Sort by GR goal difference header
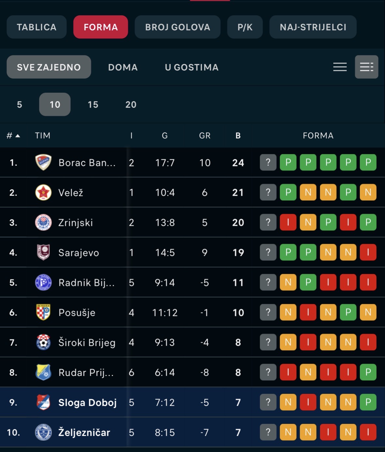385x452 pixels. coord(205,135)
